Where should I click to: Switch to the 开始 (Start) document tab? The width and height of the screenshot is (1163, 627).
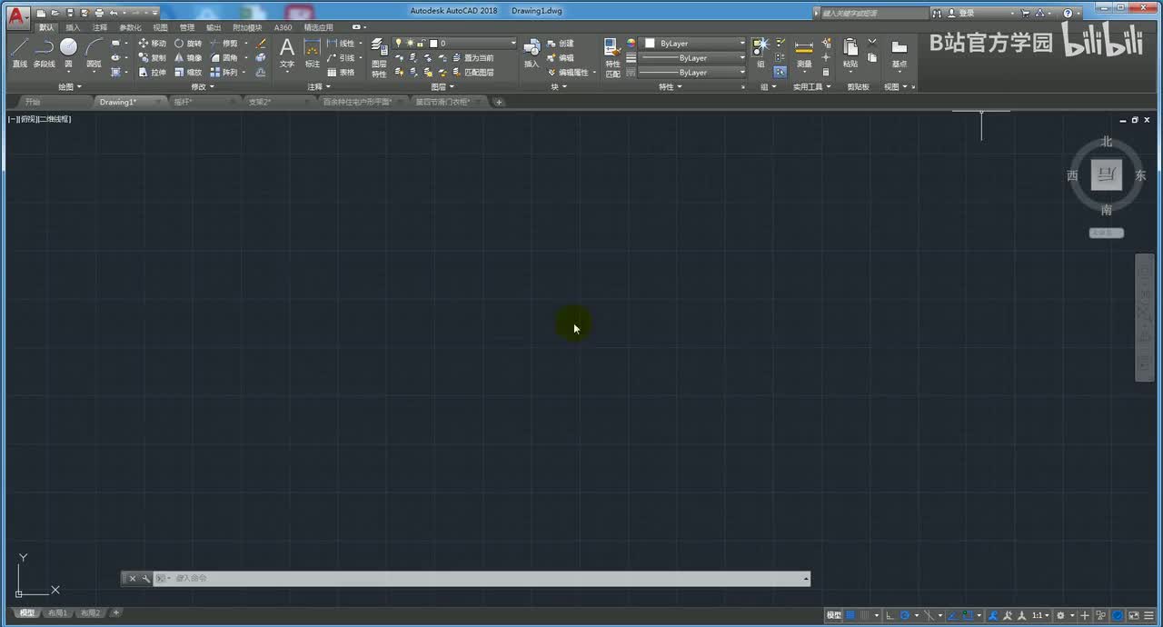[33, 102]
